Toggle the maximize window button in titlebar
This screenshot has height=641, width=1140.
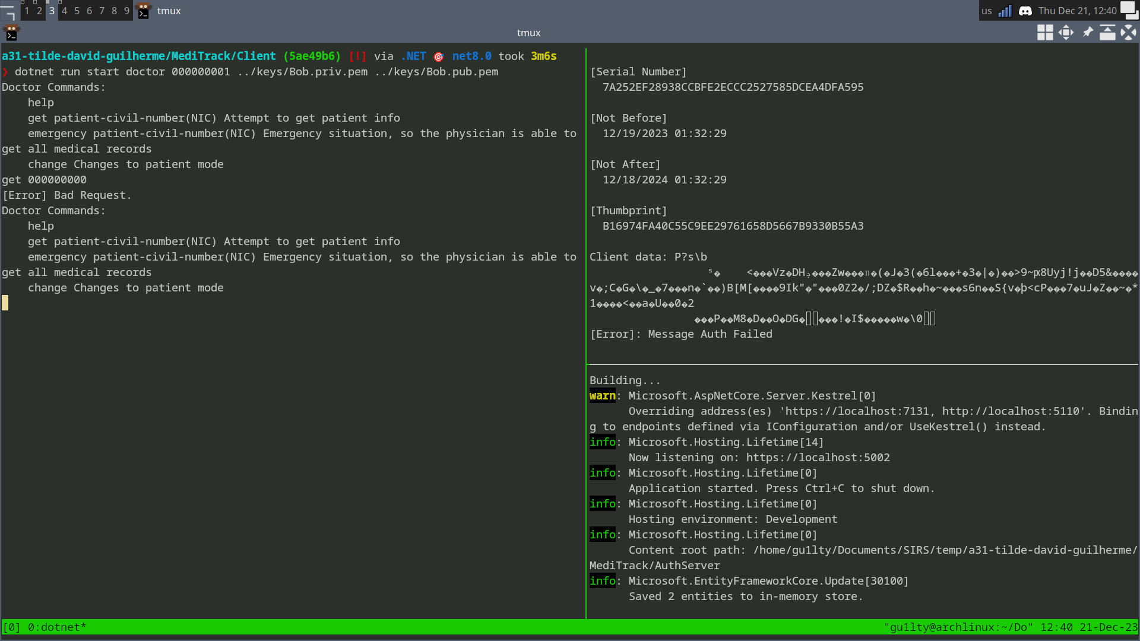pyautogui.click(x=1128, y=33)
